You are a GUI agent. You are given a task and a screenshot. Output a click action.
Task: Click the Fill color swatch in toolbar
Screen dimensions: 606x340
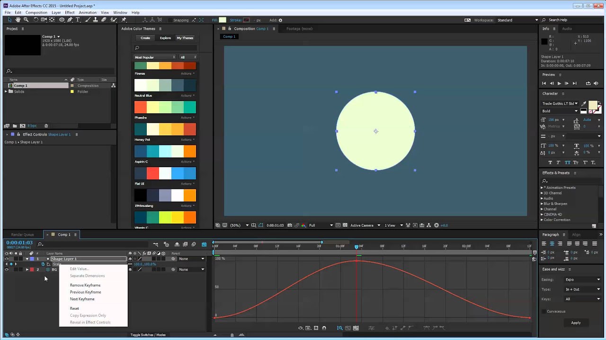[223, 20]
